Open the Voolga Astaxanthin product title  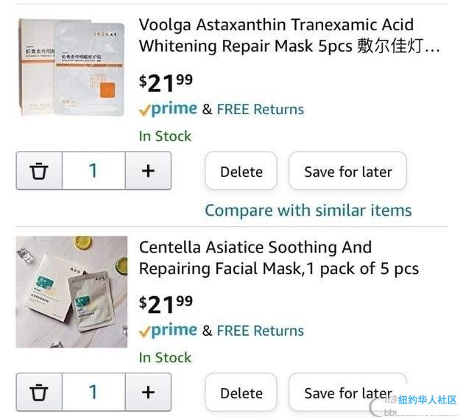pyautogui.click(x=289, y=35)
